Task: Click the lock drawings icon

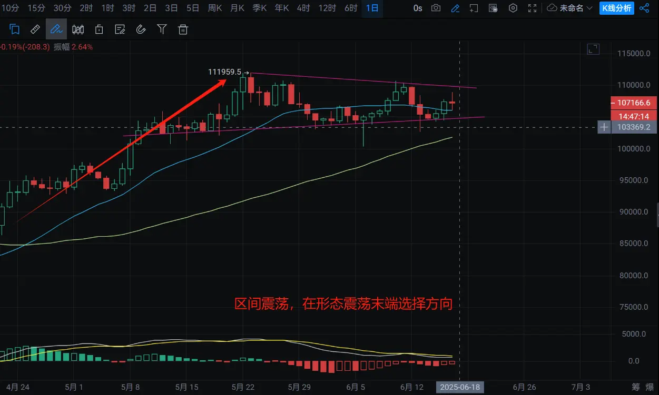Action: (99, 29)
